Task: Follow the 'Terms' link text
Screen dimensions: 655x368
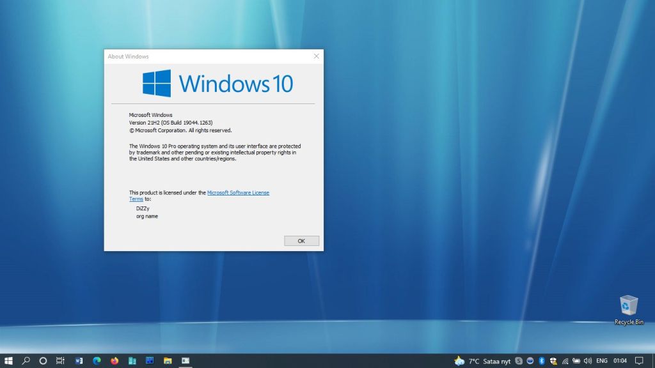Action: click(136, 199)
